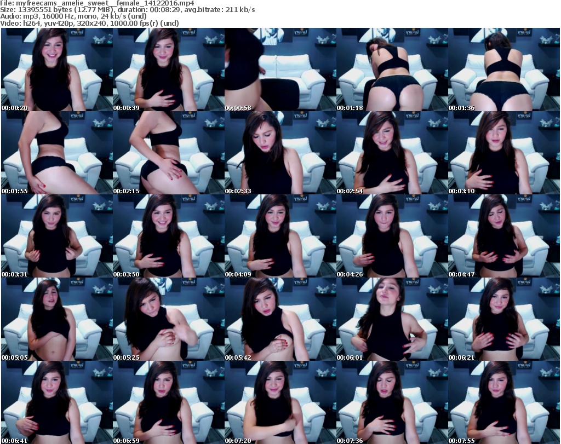The image size is (561, 444).
Task: Select the frame stamped 00:07:36
Action: [x=392, y=402]
